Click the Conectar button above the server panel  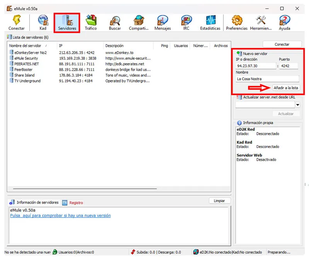click(x=283, y=44)
